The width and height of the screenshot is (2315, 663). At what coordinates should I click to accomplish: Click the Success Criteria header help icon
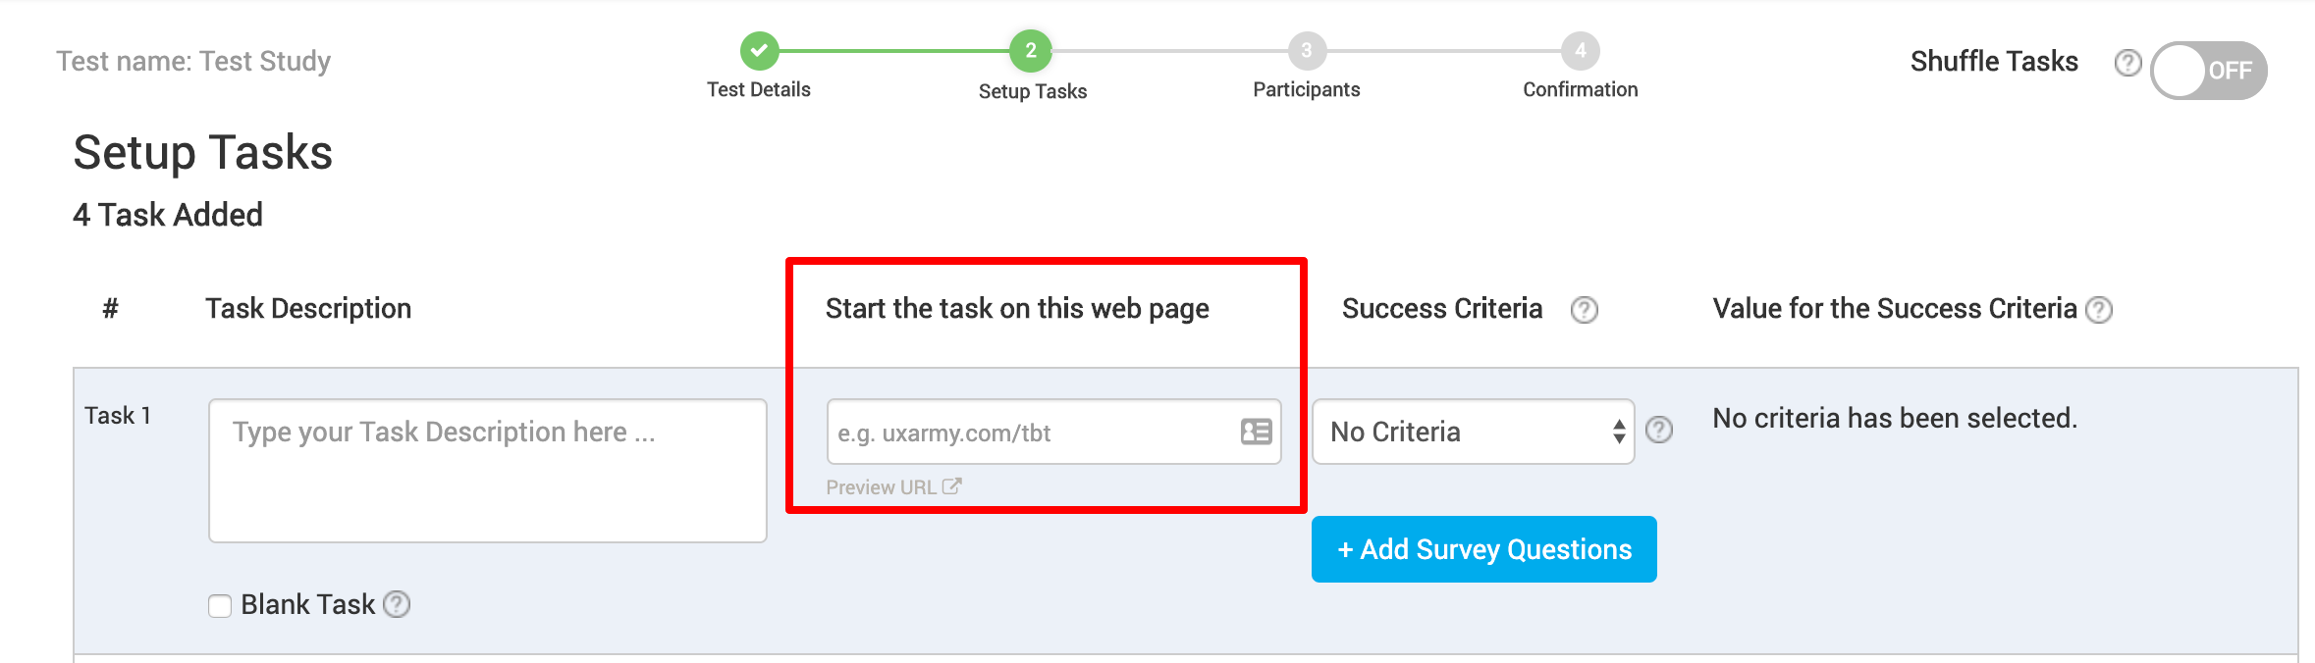pos(1585,310)
